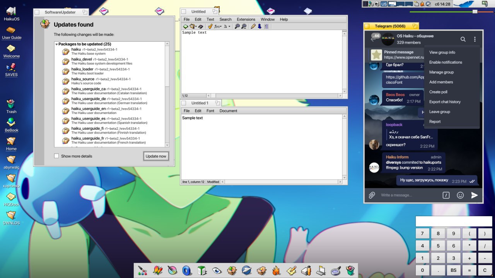The height and width of the screenshot is (278, 495).
Task: Select Export chat history in Telegram menu
Action: coord(452,102)
